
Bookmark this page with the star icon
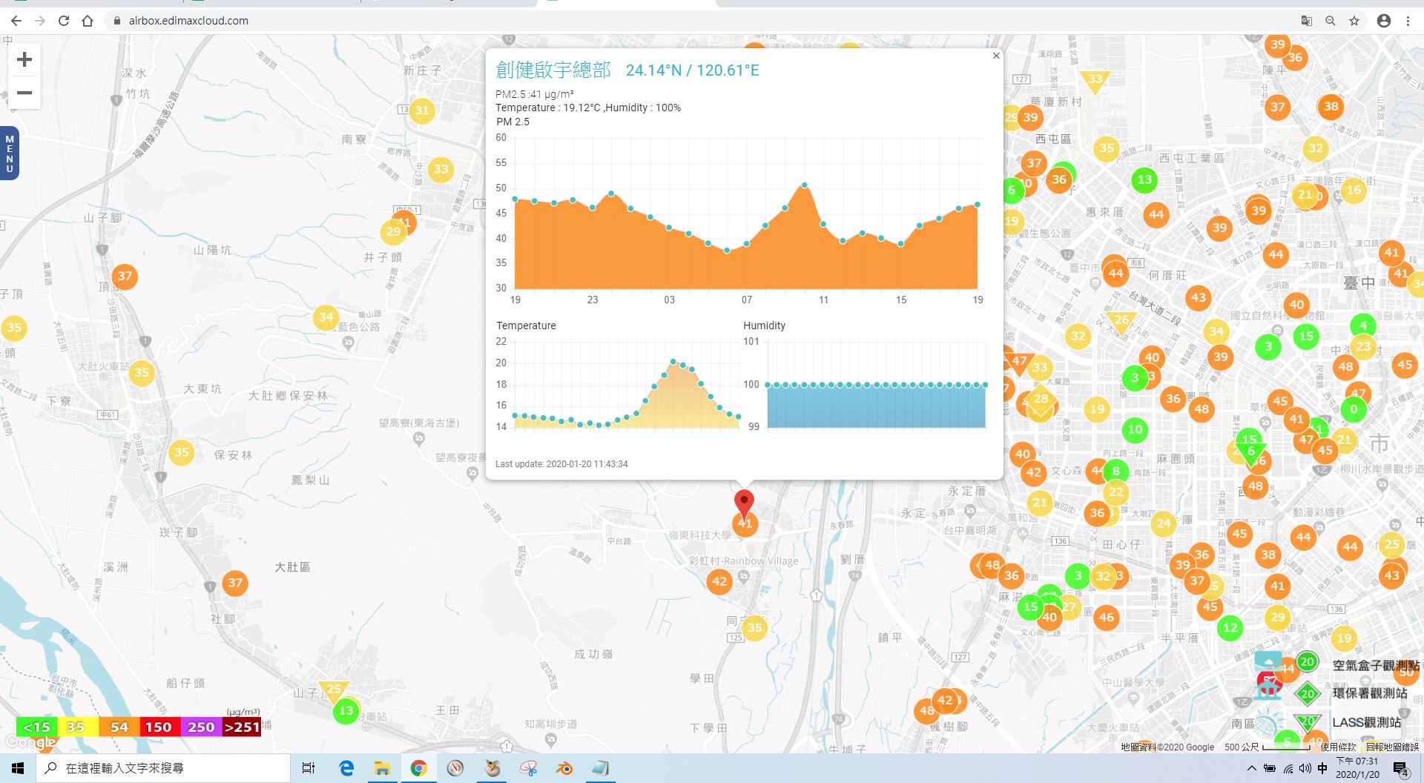click(x=1354, y=21)
